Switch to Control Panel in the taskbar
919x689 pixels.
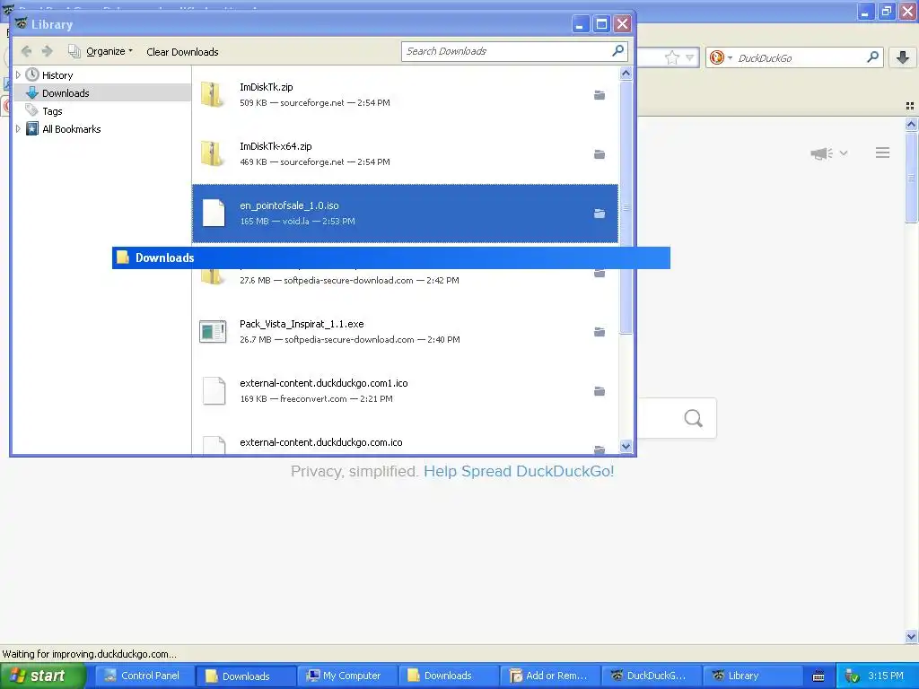143,676
